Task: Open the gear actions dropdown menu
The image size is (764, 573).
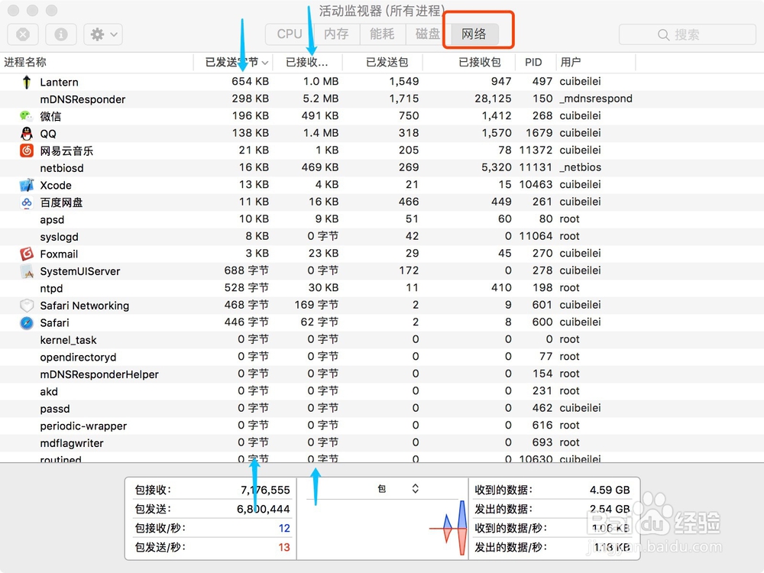Action: tap(103, 34)
